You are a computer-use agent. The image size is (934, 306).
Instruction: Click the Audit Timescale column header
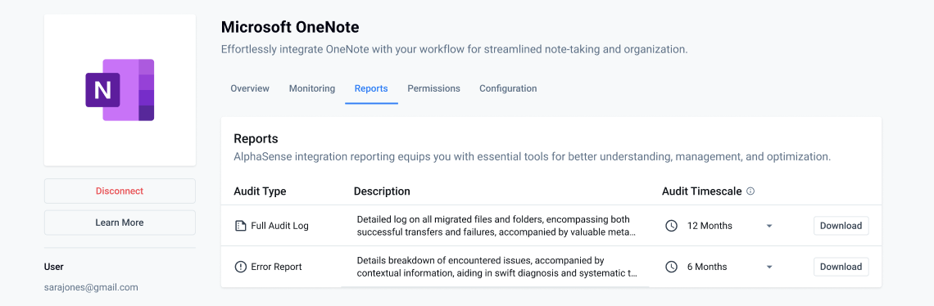701,191
